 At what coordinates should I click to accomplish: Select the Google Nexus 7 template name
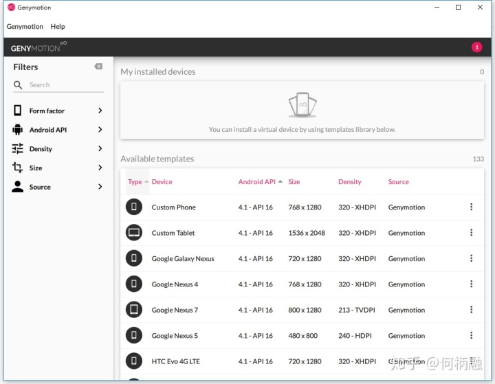[x=175, y=310]
